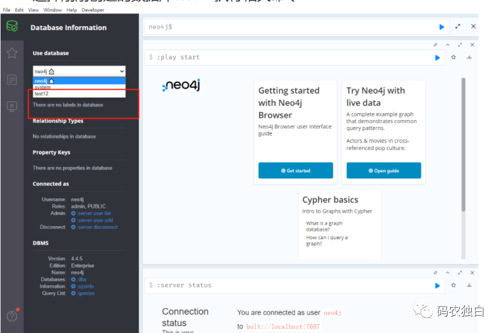Pin the :server status frame

click(x=435, y=272)
